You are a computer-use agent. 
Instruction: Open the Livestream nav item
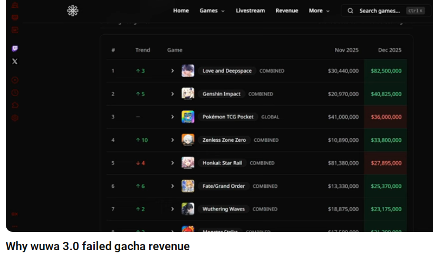pos(250,11)
